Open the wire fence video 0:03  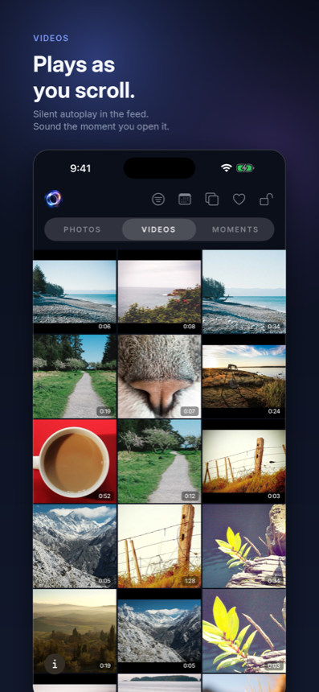243,461
